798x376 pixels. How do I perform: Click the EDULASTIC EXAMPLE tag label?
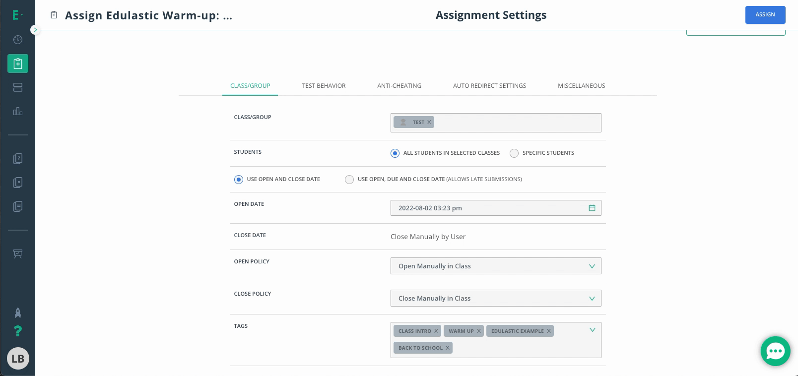pyautogui.click(x=517, y=331)
